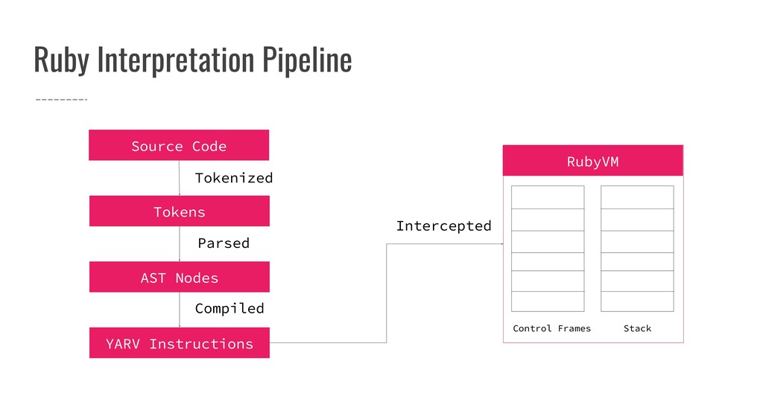763x402 pixels.
Task: Click the bottom Stack cell
Action: pos(637,301)
